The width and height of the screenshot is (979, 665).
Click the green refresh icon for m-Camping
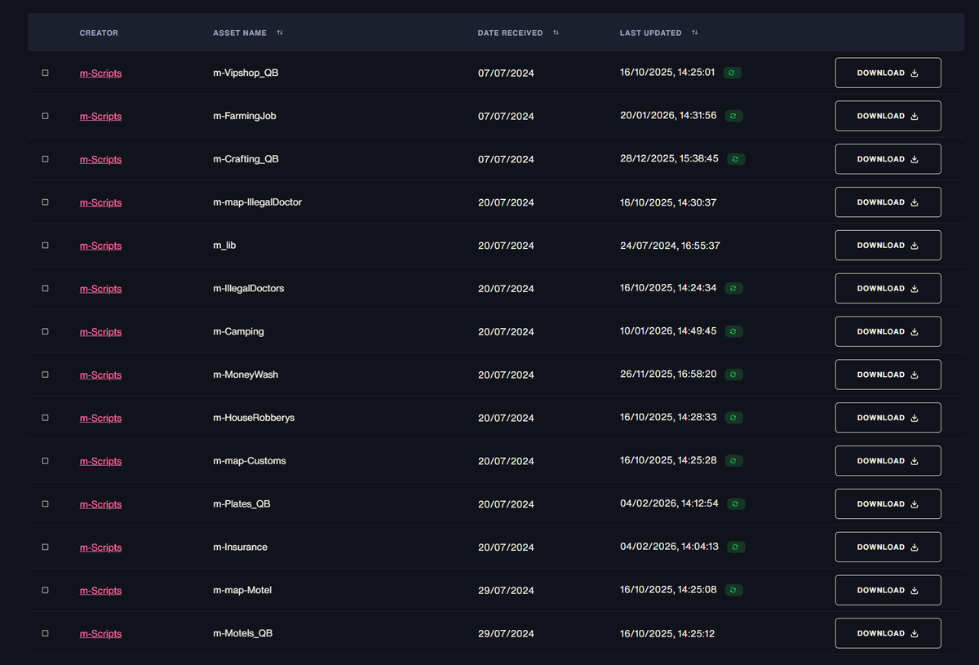pyautogui.click(x=734, y=331)
